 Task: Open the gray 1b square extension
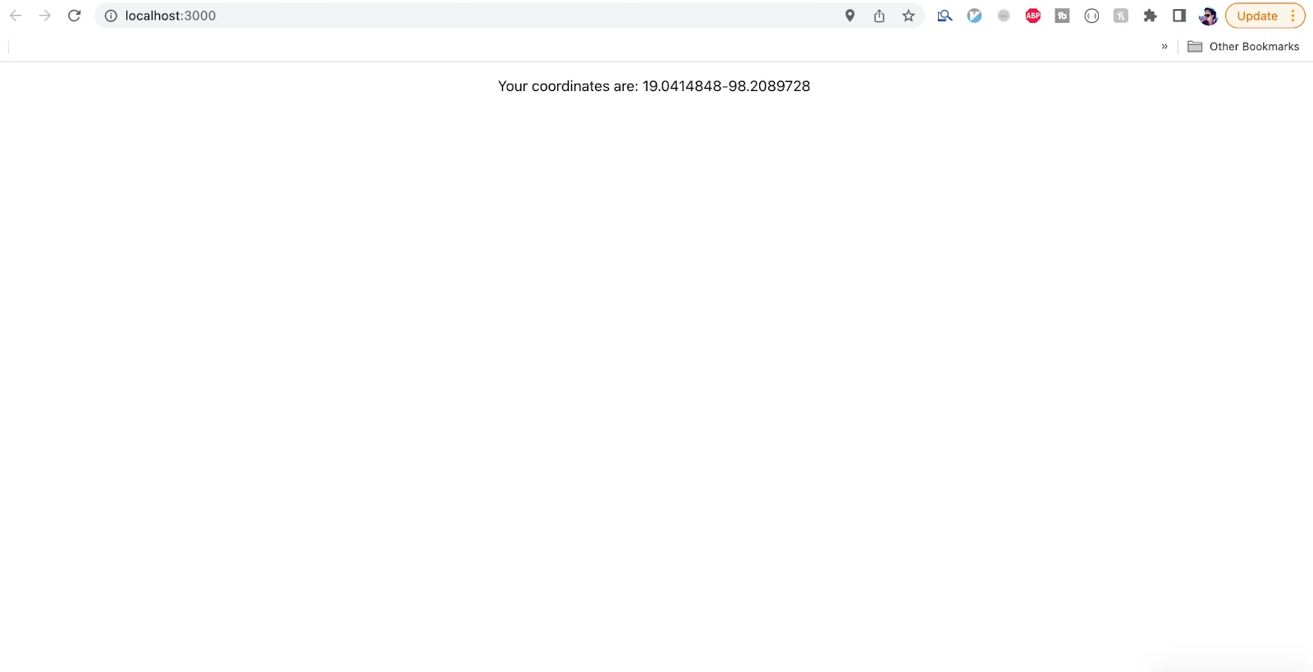[x=1062, y=16]
